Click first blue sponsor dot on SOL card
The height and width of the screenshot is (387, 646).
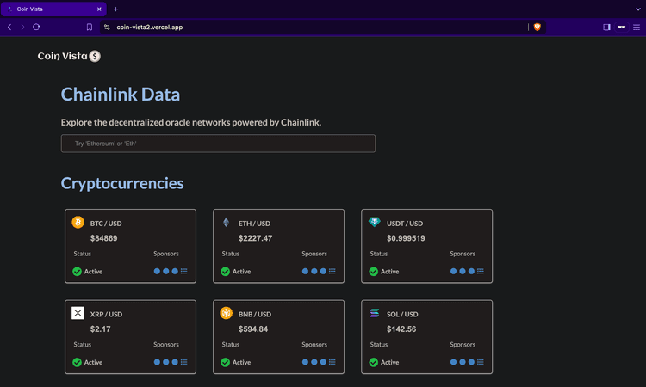[x=454, y=362]
